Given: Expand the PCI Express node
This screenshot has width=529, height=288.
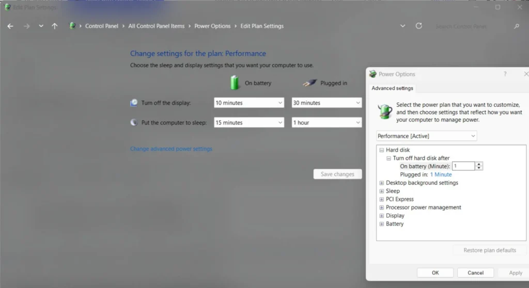Looking at the screenshot, I should [x=382, y=199].
